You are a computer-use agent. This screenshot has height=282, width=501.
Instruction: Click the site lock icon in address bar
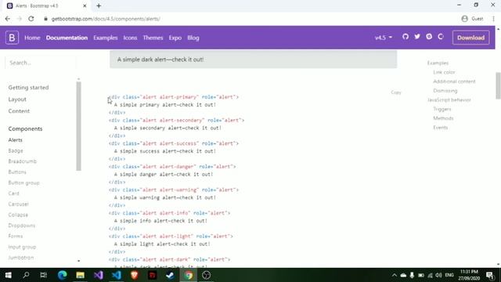45,19
